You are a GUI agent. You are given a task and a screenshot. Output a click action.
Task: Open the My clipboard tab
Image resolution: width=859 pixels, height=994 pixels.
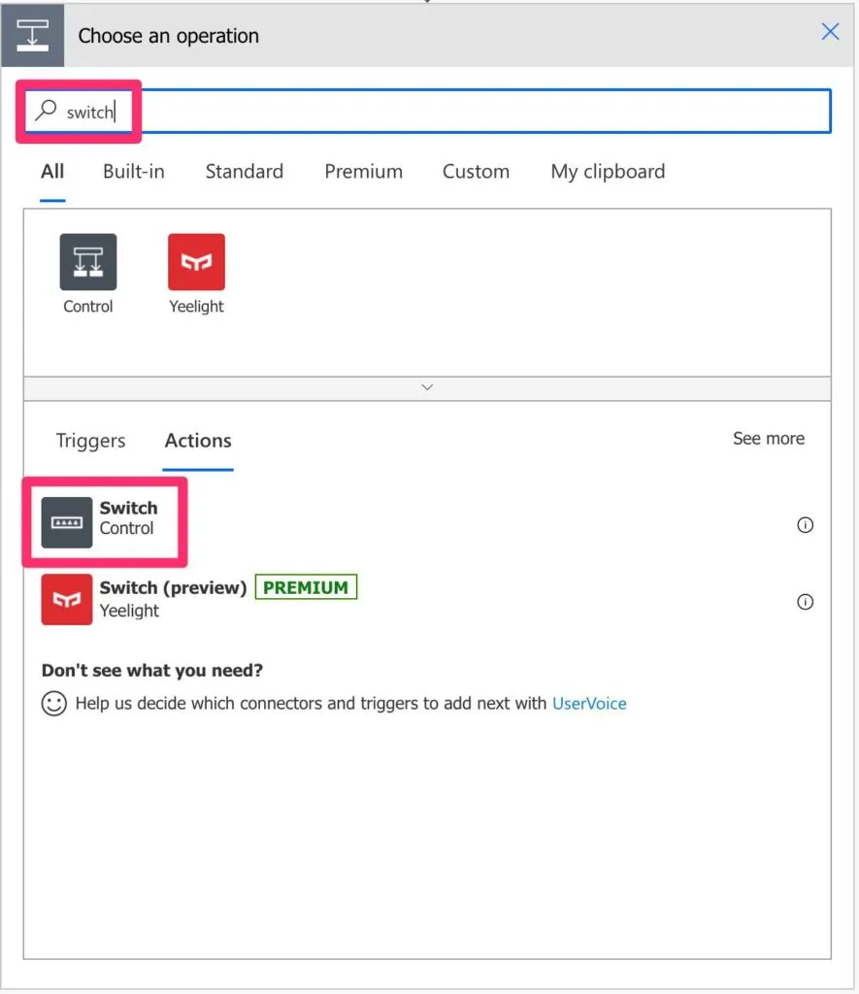608,172
